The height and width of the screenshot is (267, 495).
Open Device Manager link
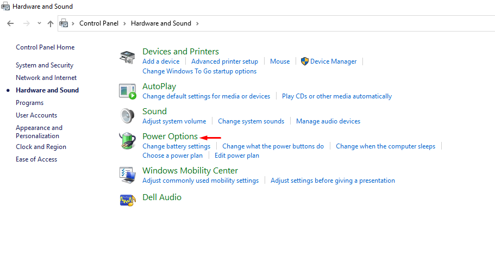[x=334, y=61]
